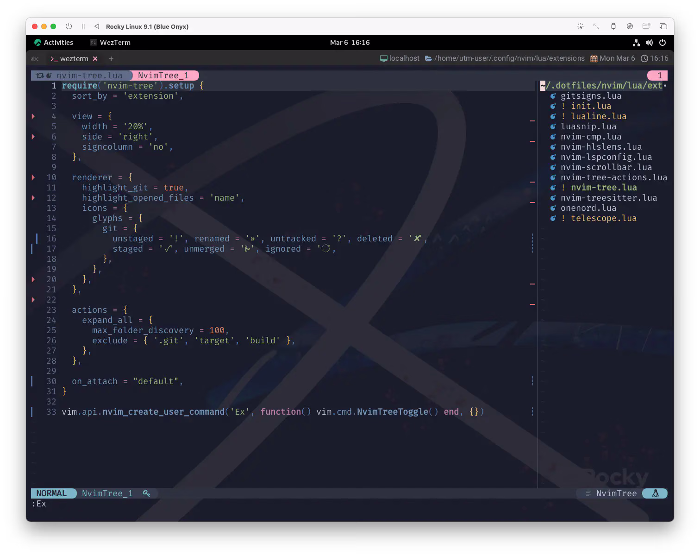Toggle the fold marker on line 6
This screenshot has width=700, height=556.
pyautogui.click(x=33, y=137)
